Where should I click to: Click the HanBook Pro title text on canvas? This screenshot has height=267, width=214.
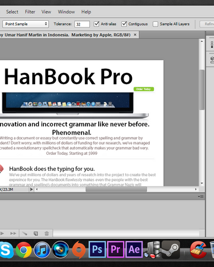(68, 77)
